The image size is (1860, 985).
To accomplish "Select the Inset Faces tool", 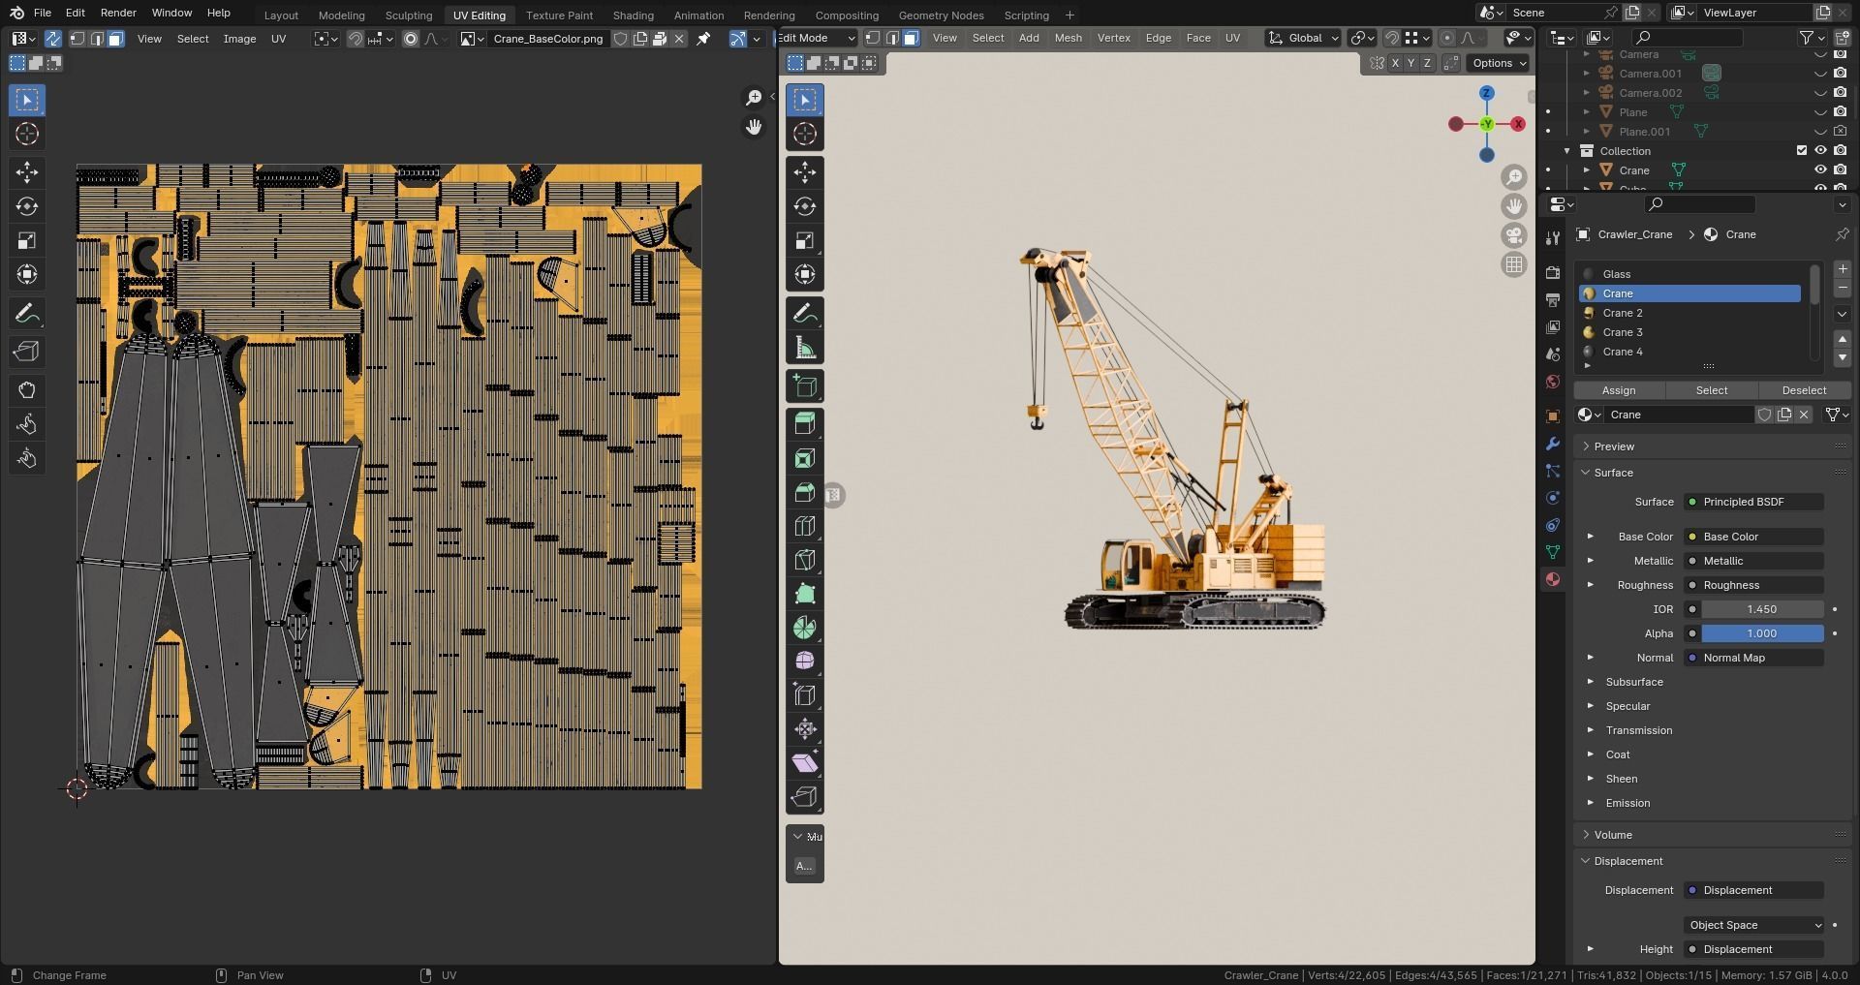I will tap(805, 458).
